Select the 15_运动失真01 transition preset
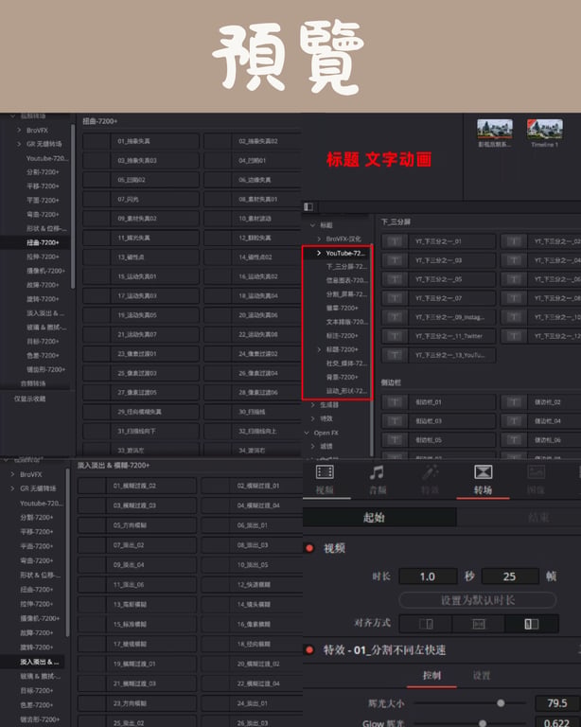Screen dimensions: 581x727 tap(141, 276)
